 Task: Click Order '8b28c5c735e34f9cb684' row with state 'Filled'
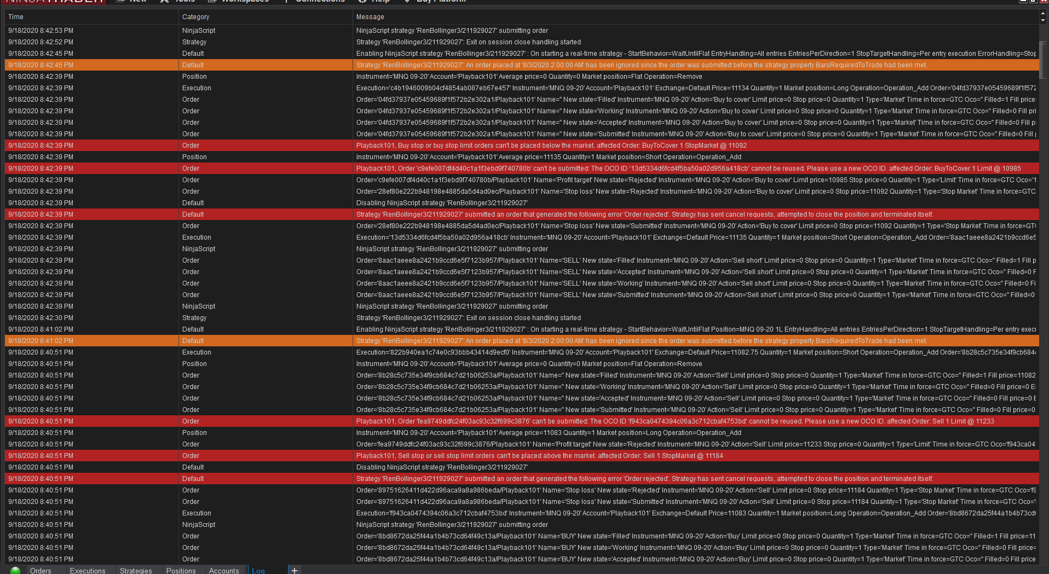[x=522, y=375]
